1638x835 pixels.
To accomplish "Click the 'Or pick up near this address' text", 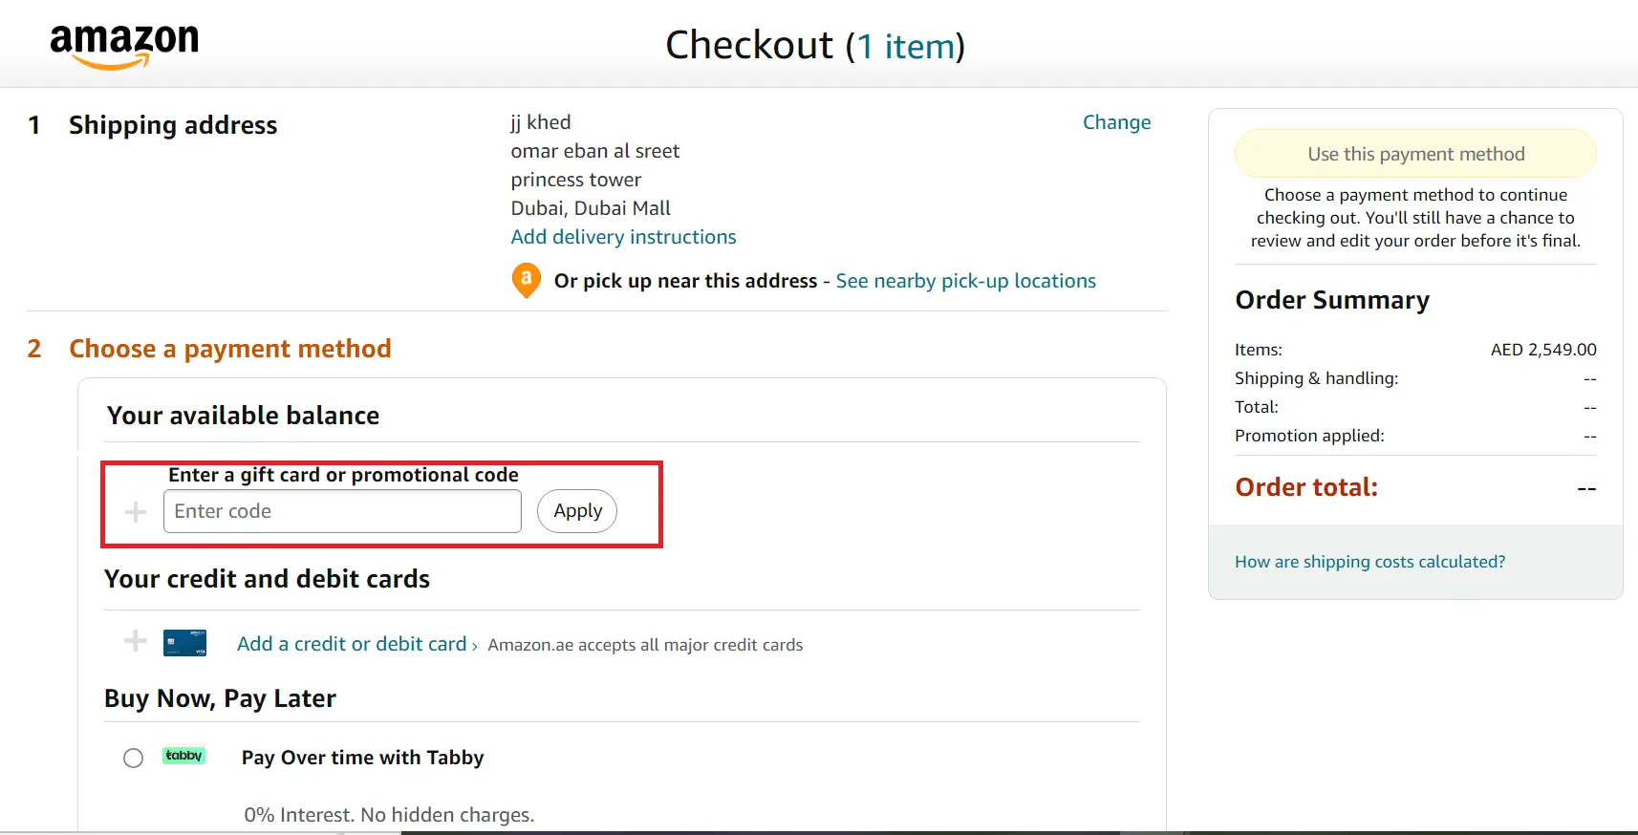I will 685,281.
